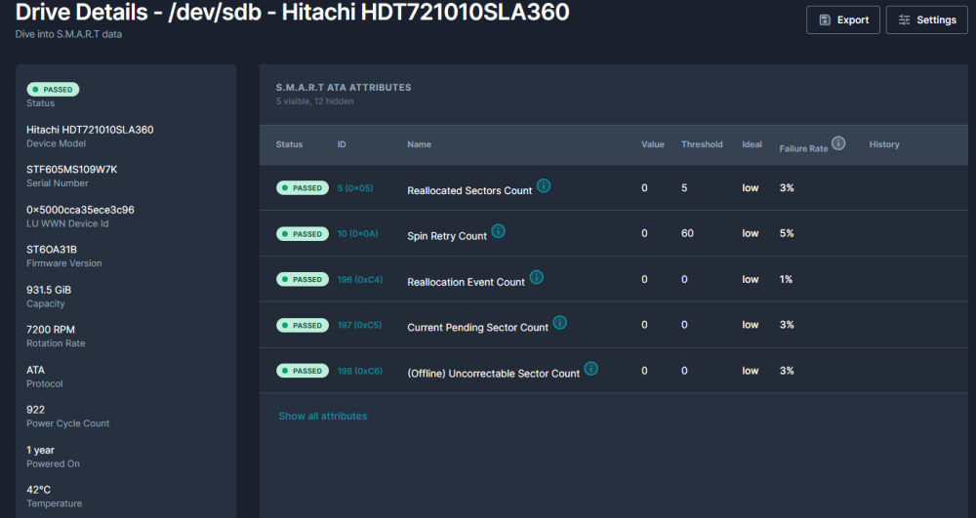Screen dimensions: 976x518
Task: Click info icon beside Reallocated Sectors Count
Action: [544, 185]
